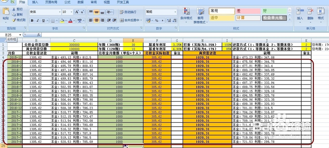Screen dimensions: 329x148
Task: Switch to the Insert (插入) tab
Action: [x=35, y=2]
